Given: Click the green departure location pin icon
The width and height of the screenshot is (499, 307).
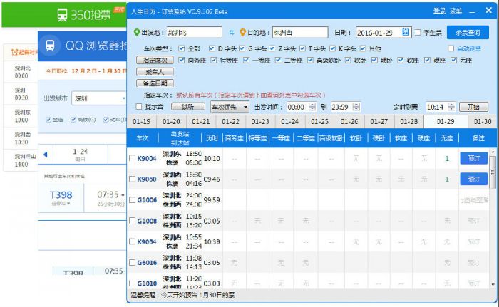Looking at the screenshot, I should (137, 33).
